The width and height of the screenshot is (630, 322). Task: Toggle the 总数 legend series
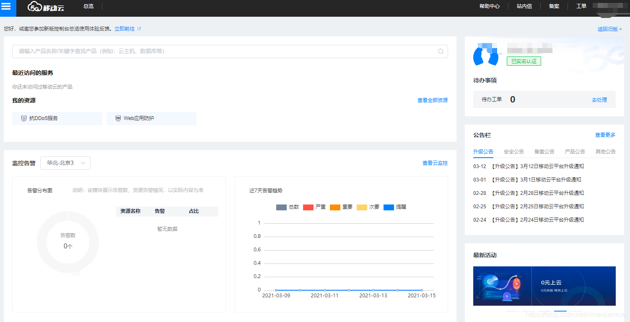[x=288, y=207]
